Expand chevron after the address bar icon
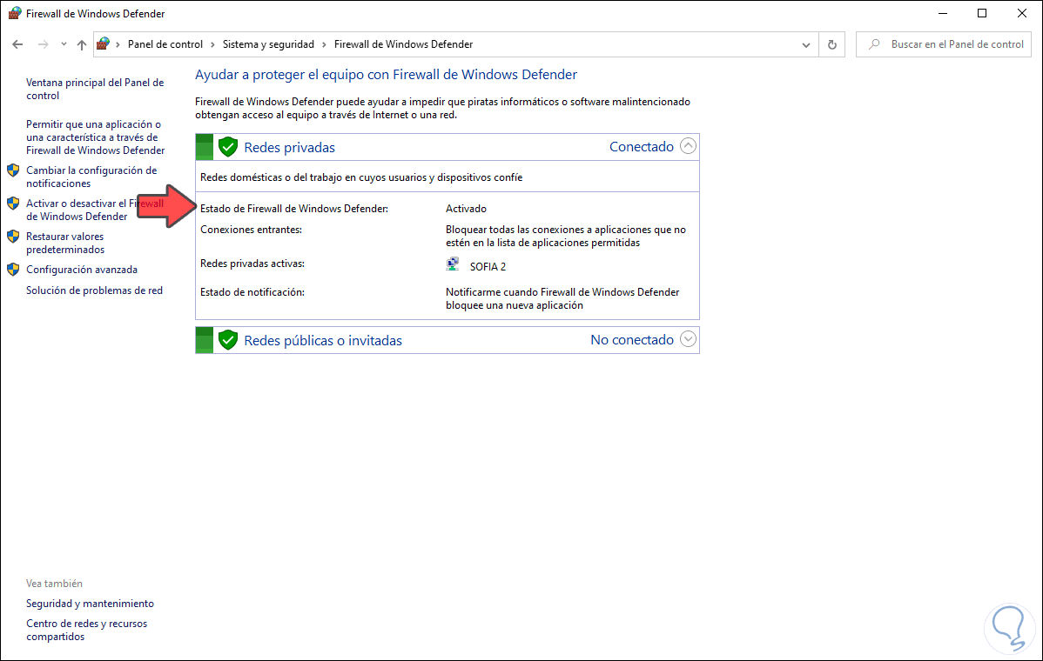The height and width of the screenshot is (661, 1043). 118,43
